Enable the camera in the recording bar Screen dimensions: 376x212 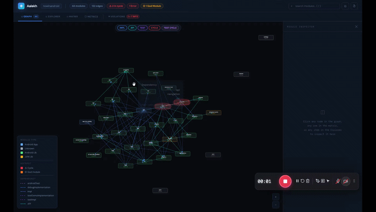345,181
